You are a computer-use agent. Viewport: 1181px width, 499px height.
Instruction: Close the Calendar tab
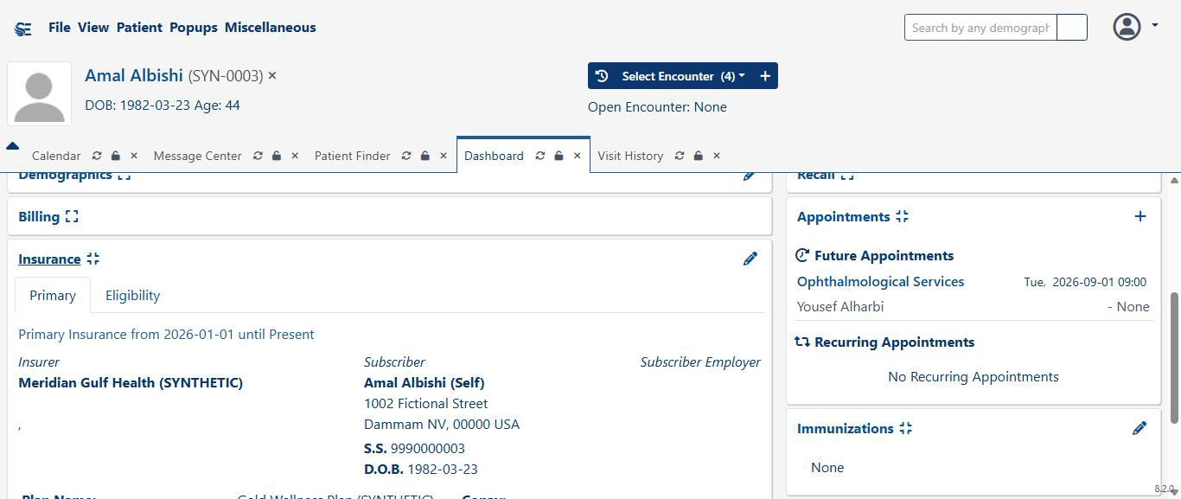point(134,156)
